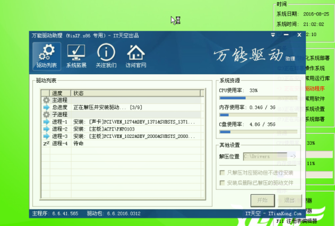Click the C:\Drivers extract path field

264,157
